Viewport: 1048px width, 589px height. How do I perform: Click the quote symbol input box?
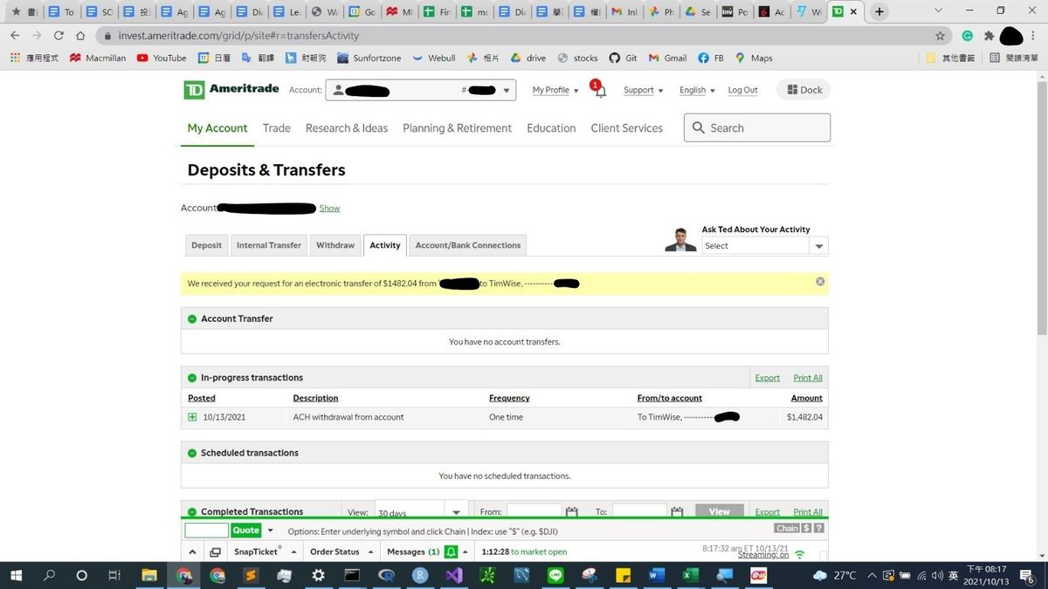tap(206, 531)
